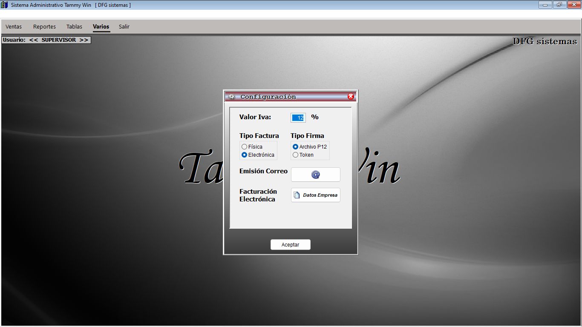Open the Ventas menu

(14, 26)
